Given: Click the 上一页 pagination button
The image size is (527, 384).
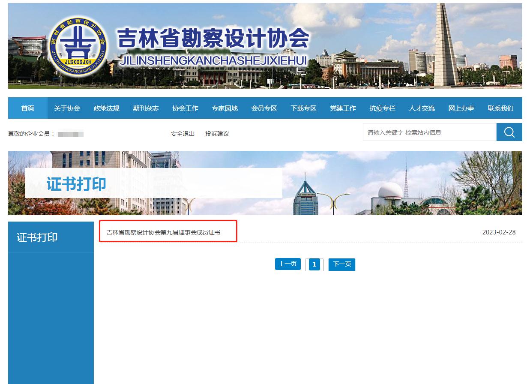Looking at the screenshot, I should click(288, 264).
